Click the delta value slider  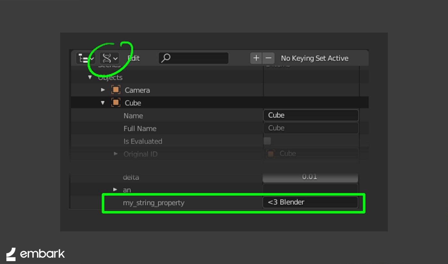(x=310, y=177)
